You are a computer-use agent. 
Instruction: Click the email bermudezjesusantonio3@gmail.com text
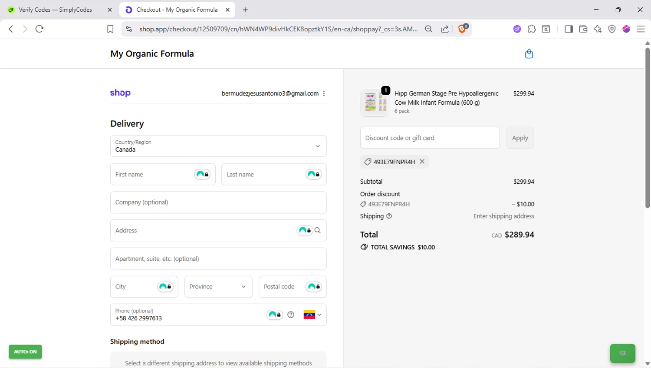pyautogui.click(x=270, y=93)
